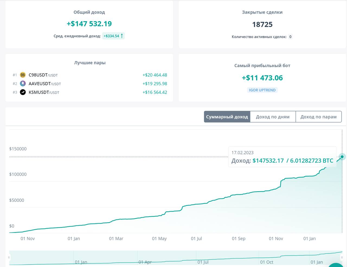Click the AAVEUSDT coin icon
The width and height of the screenshot is (347, 267).
[23, 84]
